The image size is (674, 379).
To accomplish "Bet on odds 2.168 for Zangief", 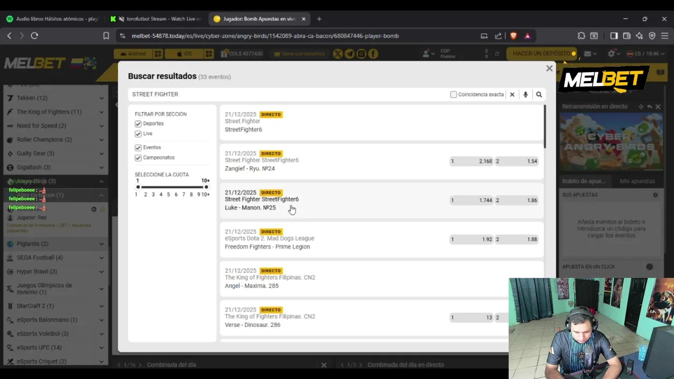I will pos(471,161).
